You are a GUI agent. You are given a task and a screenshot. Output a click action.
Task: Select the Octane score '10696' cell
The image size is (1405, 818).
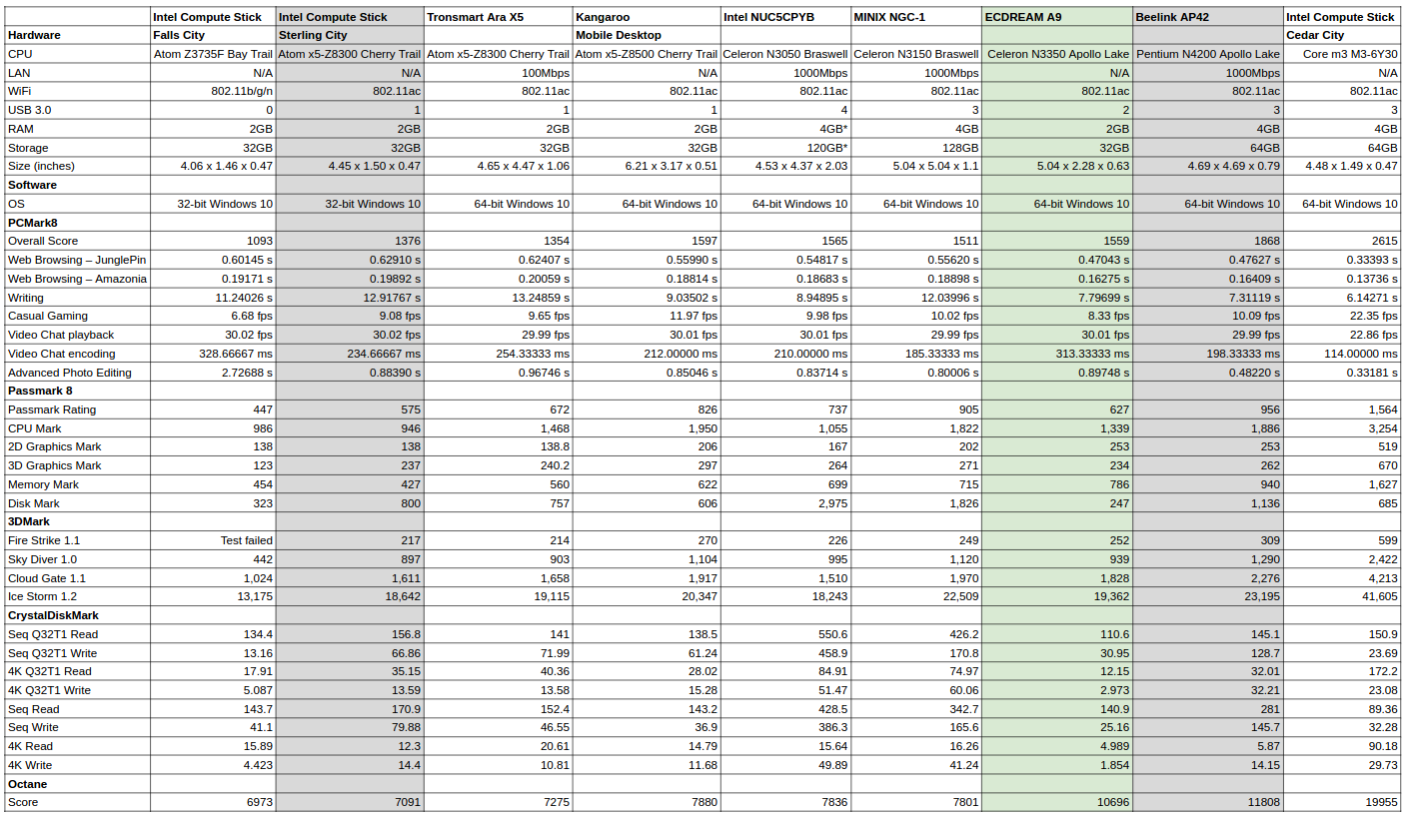[1057, 802]
